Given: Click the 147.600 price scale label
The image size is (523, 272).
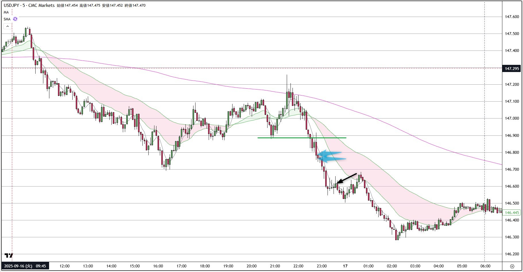Looking at the screenshot, I should pyautogui.click(x=512, y=17).
